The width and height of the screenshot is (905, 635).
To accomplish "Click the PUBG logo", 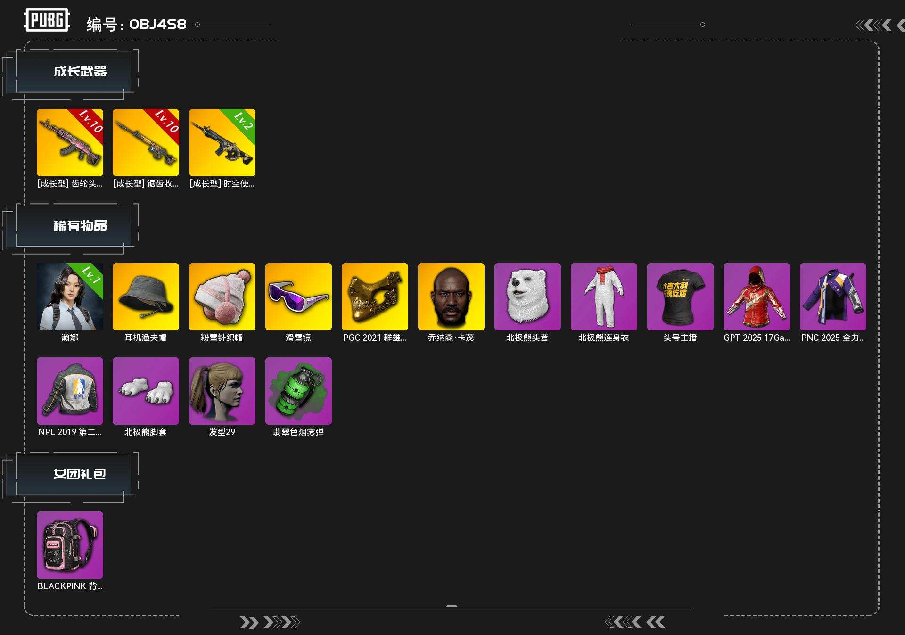I will (x=47, y=20).
